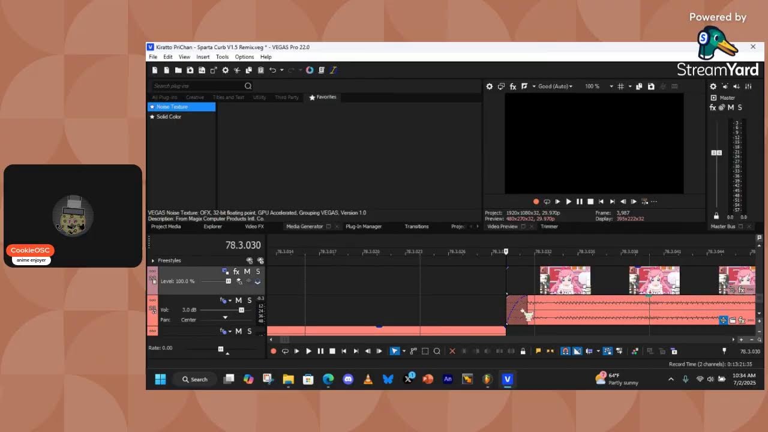768x432 pixels.
Task: Open Master FX in the Master Bus panel
Action: click(713, 107)
